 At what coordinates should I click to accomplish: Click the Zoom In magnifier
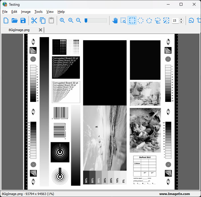pos(71,20)
